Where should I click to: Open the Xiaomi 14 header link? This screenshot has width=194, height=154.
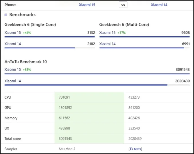(159, 5)
